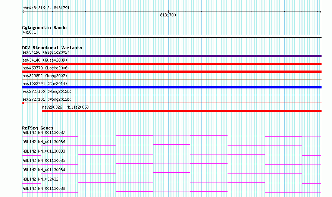Screen dimensions: 332x197
Task: Open esv2727101 (Wong2012b) variant label
Action: pos(47,99)
